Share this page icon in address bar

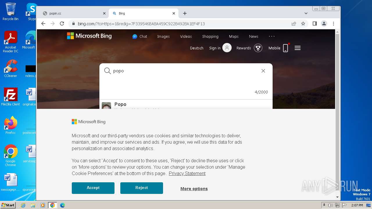294,24
